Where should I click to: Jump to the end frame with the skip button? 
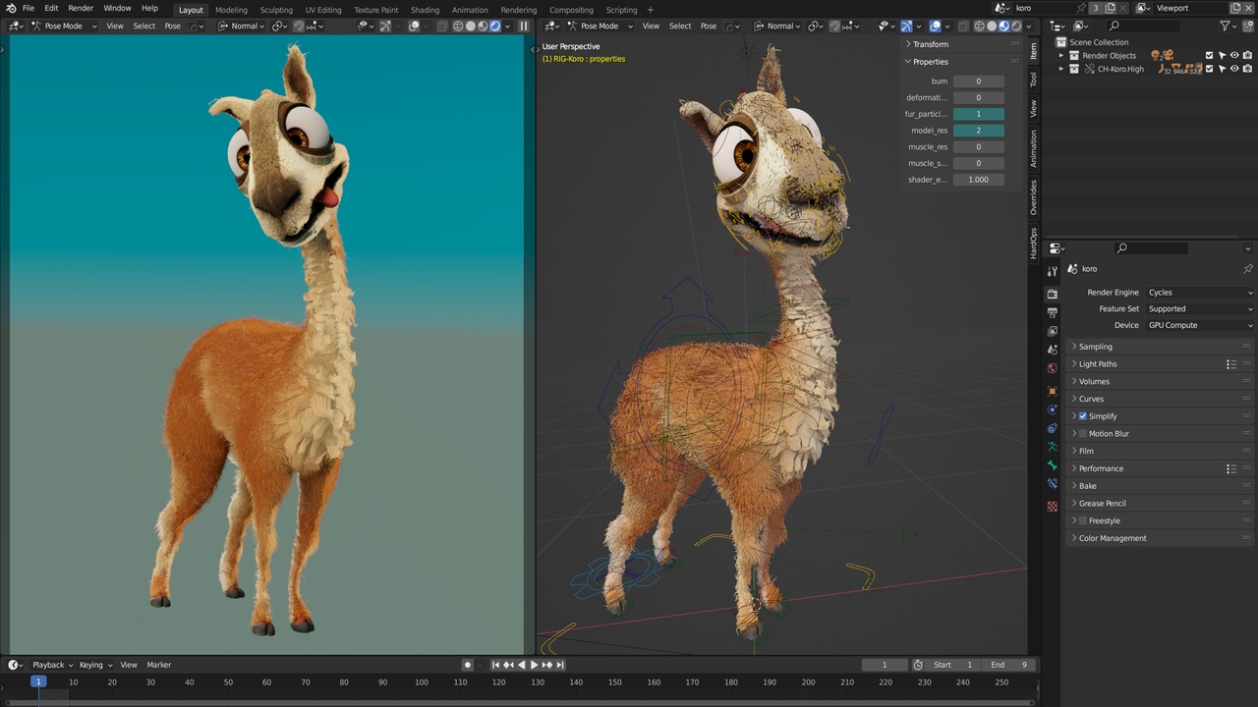[560, 665]
